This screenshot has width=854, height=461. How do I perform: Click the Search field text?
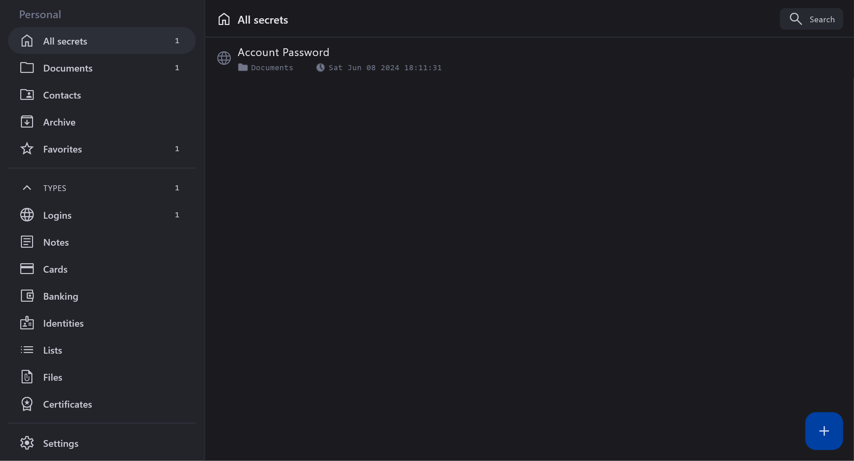[822, 20]
